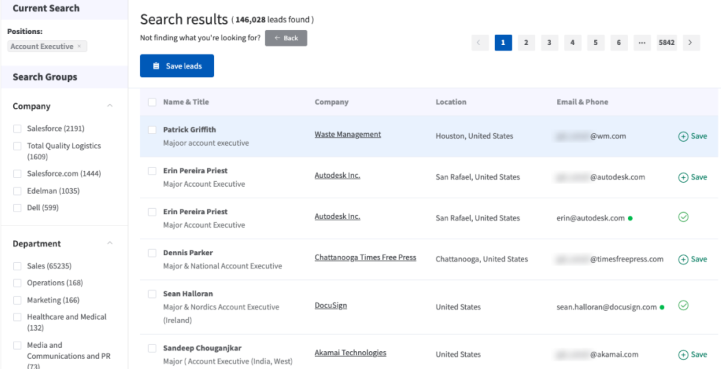Click the name Sandeep Chouganjkar

pyautogui.click(x=202, y=348)
